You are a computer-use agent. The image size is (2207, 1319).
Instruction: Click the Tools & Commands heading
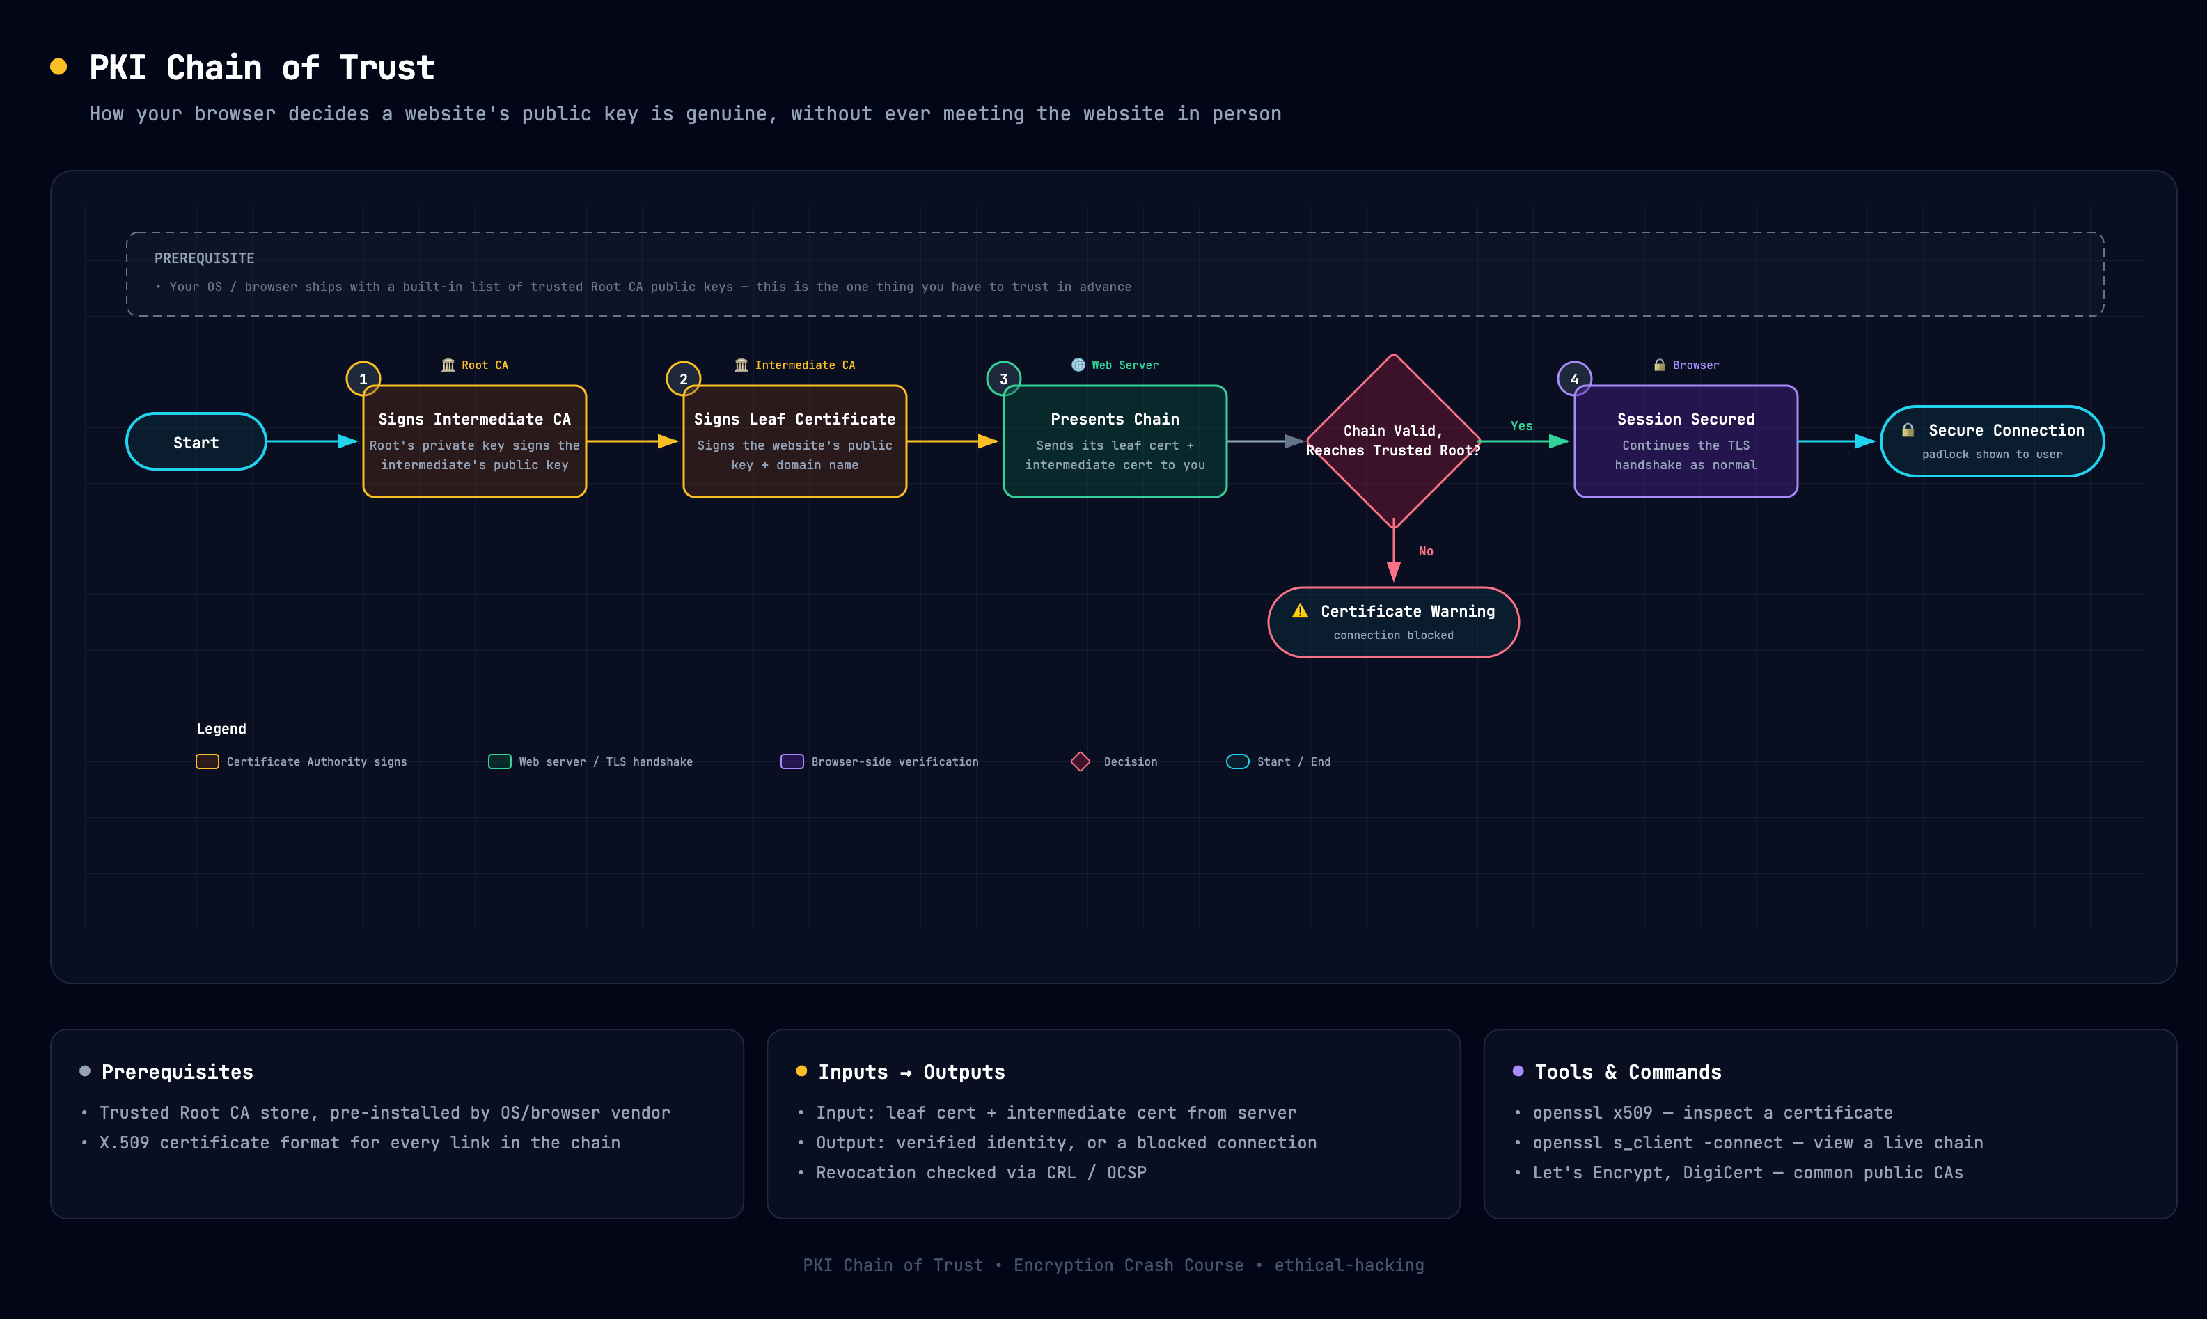[x=1628, y=1072]
